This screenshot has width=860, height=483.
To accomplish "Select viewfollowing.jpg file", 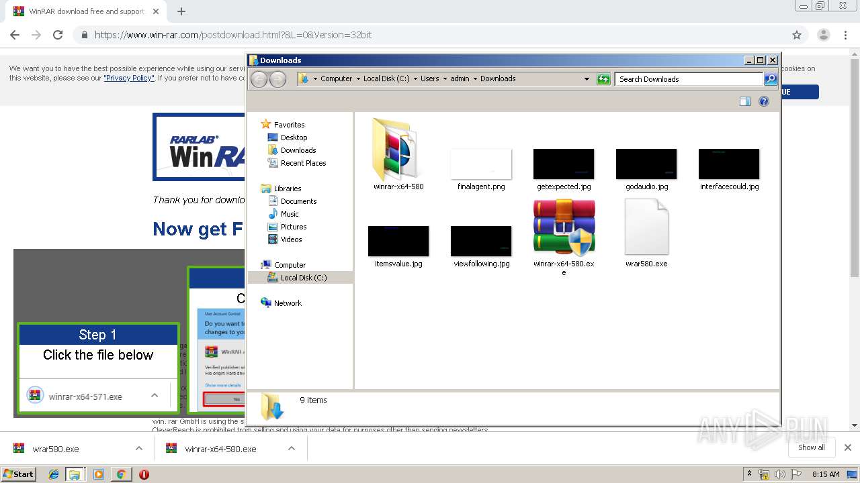I will pyautogui.click(x=481, y=247).
